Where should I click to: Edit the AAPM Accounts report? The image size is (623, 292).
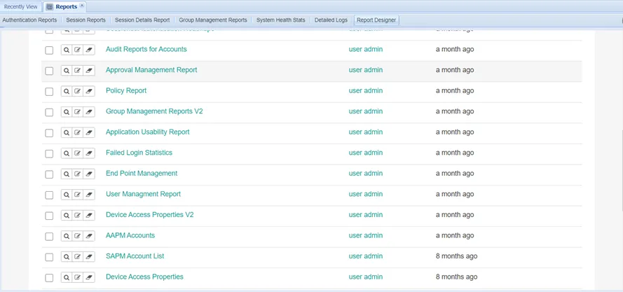click(78, 236)
